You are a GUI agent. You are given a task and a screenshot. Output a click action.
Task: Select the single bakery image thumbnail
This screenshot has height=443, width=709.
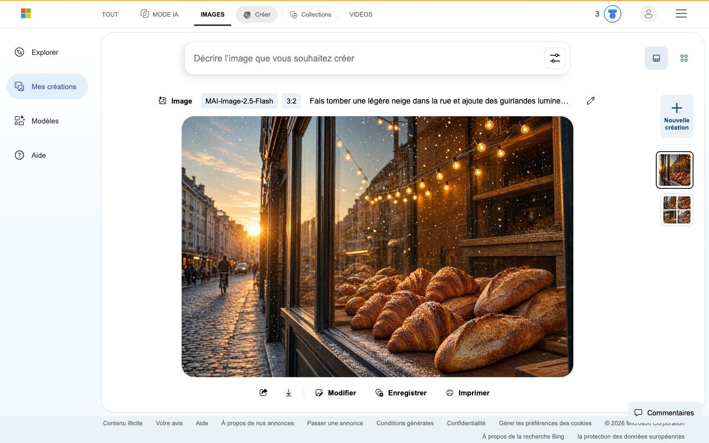(x=675, y=170)
